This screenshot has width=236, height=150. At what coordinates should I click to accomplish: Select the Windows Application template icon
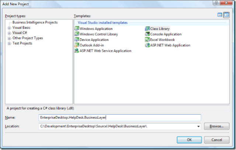click(77, 28)
